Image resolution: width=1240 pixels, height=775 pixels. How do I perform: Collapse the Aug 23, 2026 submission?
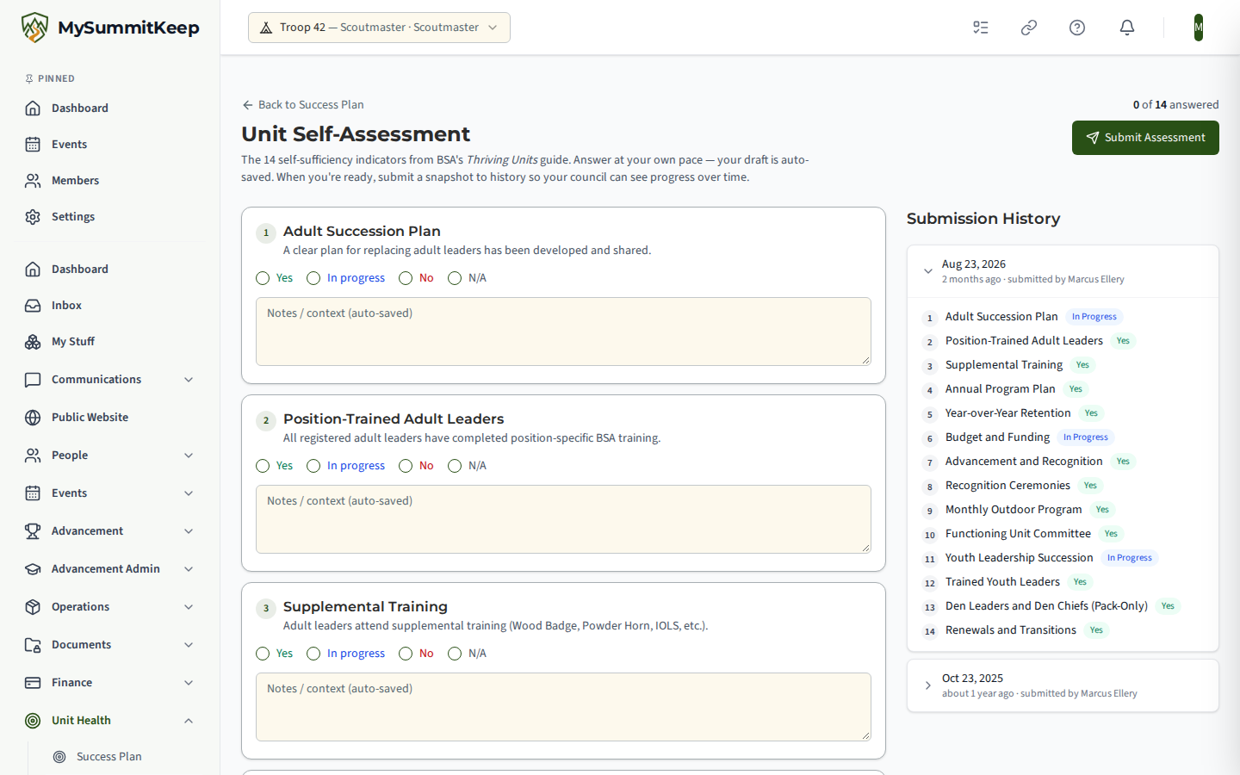point(1063,271)
